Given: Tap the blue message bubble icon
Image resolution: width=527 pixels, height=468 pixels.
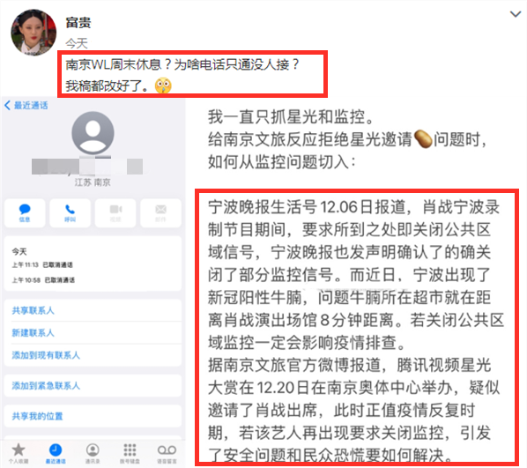Looking at the screenshot, I should pos(25,212).
